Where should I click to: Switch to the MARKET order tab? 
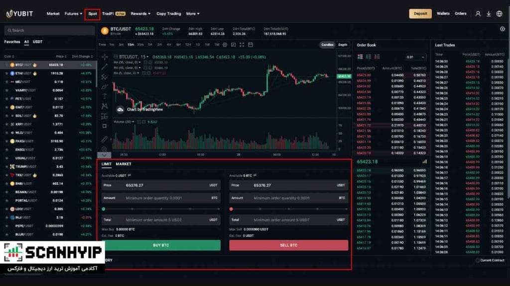pos(124,164)
